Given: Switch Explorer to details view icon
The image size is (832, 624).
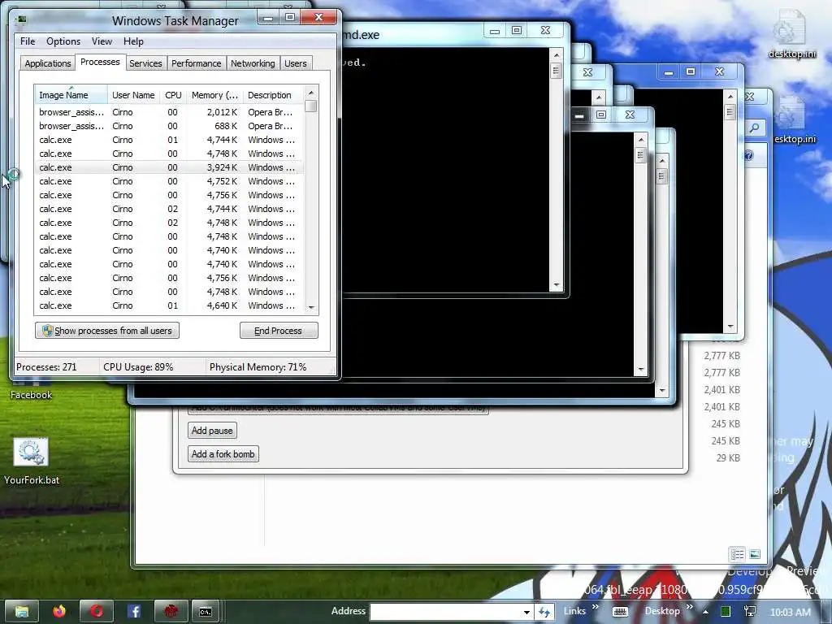Looking at the screenshot, I should (x=737, y=554).
